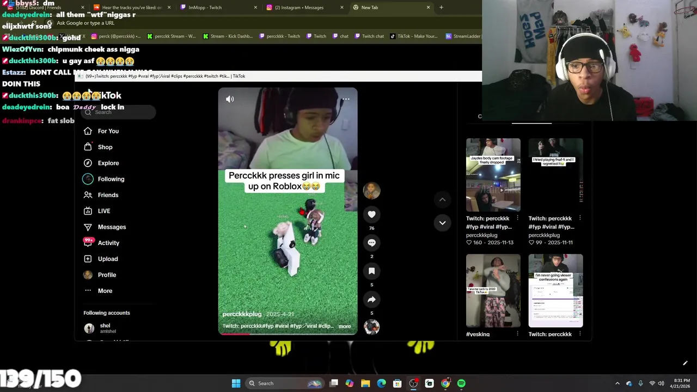
Task: Open File Explorer from the taskbar
Action: tap(365, 383)
